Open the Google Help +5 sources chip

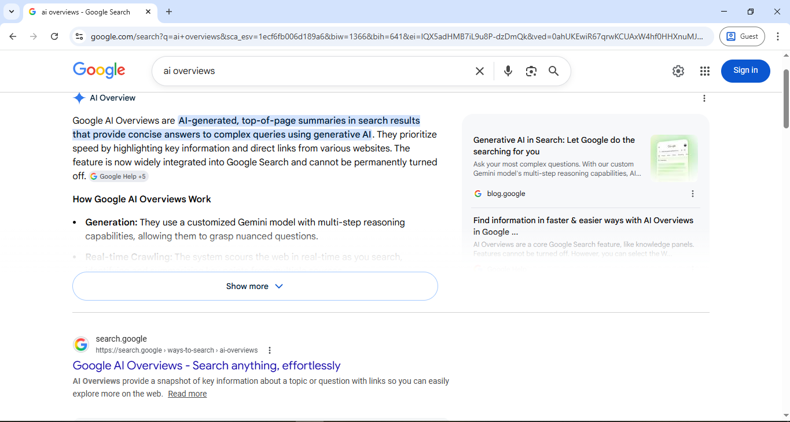(119, 176)
